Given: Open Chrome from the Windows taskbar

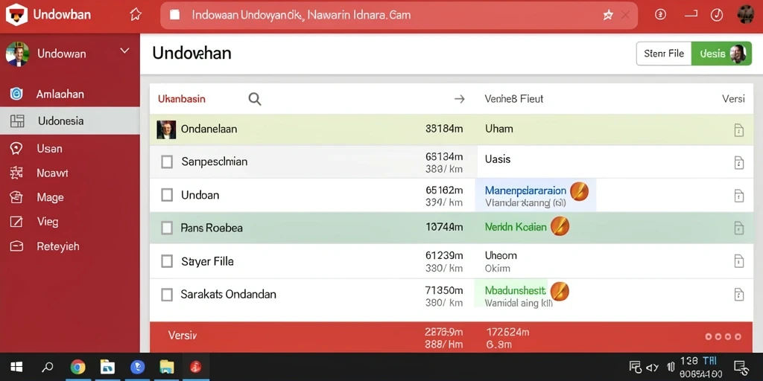Looking at the screenshot, I should [77, 367].
